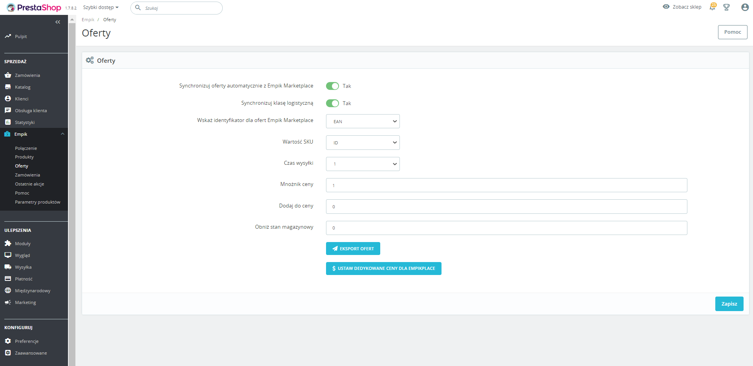Click the Międzynarodowy globe icon
Screen dimensions: 753x366
[8, 290]
